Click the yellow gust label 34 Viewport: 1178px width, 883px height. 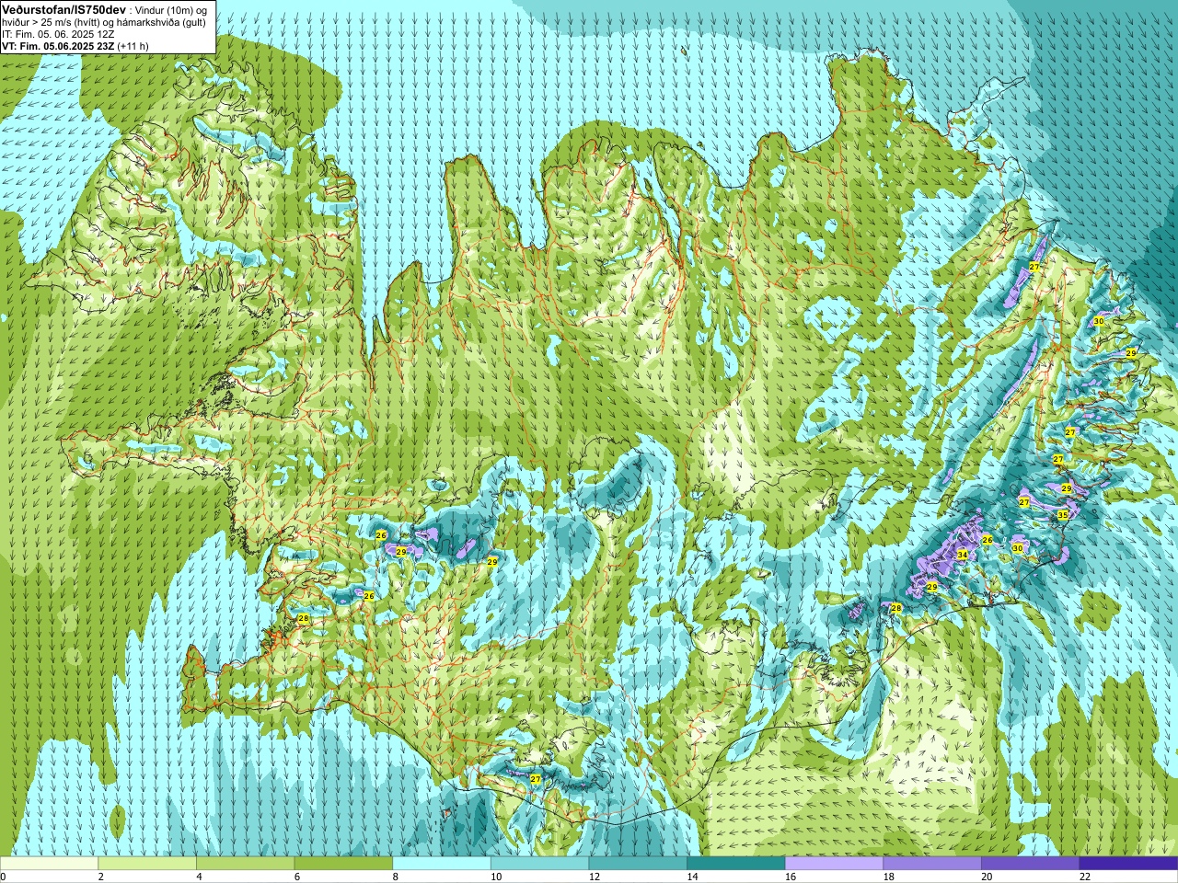click(962, 555)
